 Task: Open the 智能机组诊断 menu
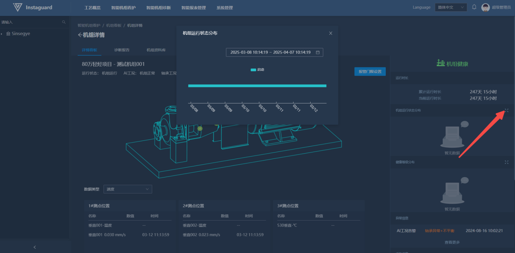158,8
